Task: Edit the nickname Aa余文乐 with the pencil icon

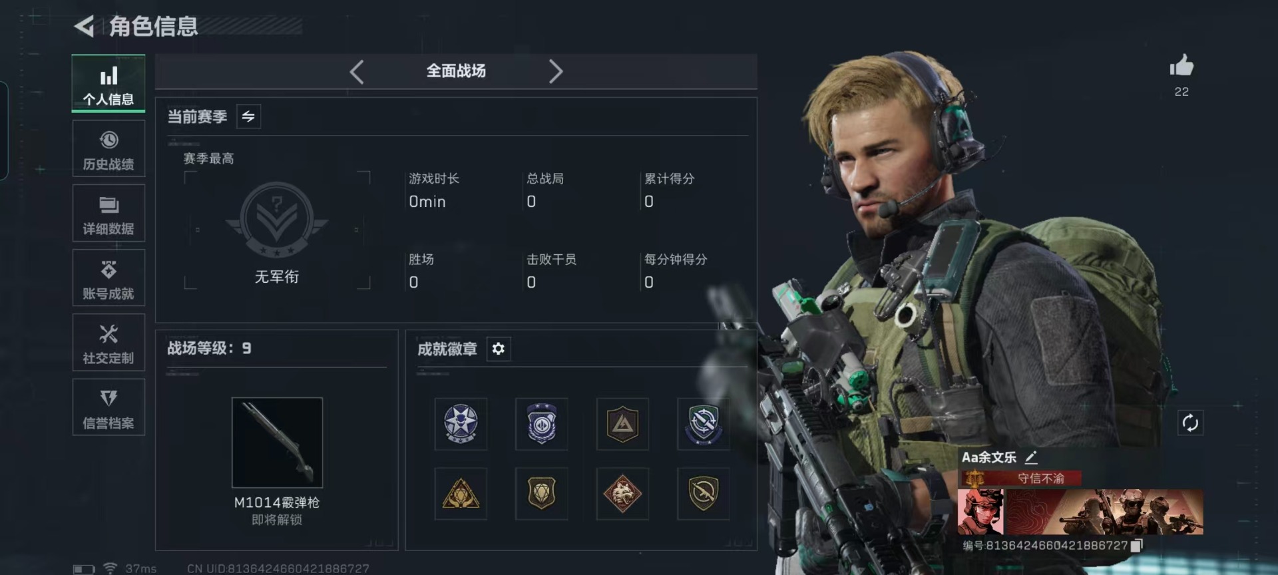Action: click(x=1031, y=457)
